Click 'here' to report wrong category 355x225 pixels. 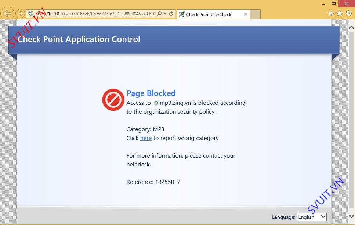pos(146,138)
